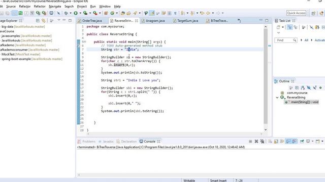Open the Coverage button dropdown arrow
The image size is (325, 182).
(x=90, y=13)
